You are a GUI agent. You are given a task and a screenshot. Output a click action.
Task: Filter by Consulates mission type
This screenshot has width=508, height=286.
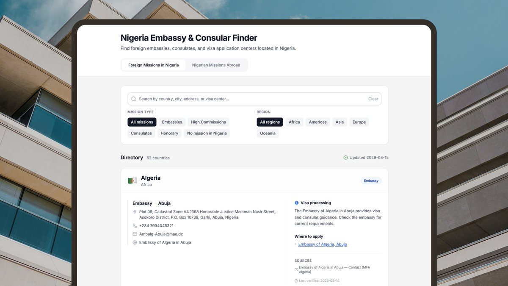[141, 133]
